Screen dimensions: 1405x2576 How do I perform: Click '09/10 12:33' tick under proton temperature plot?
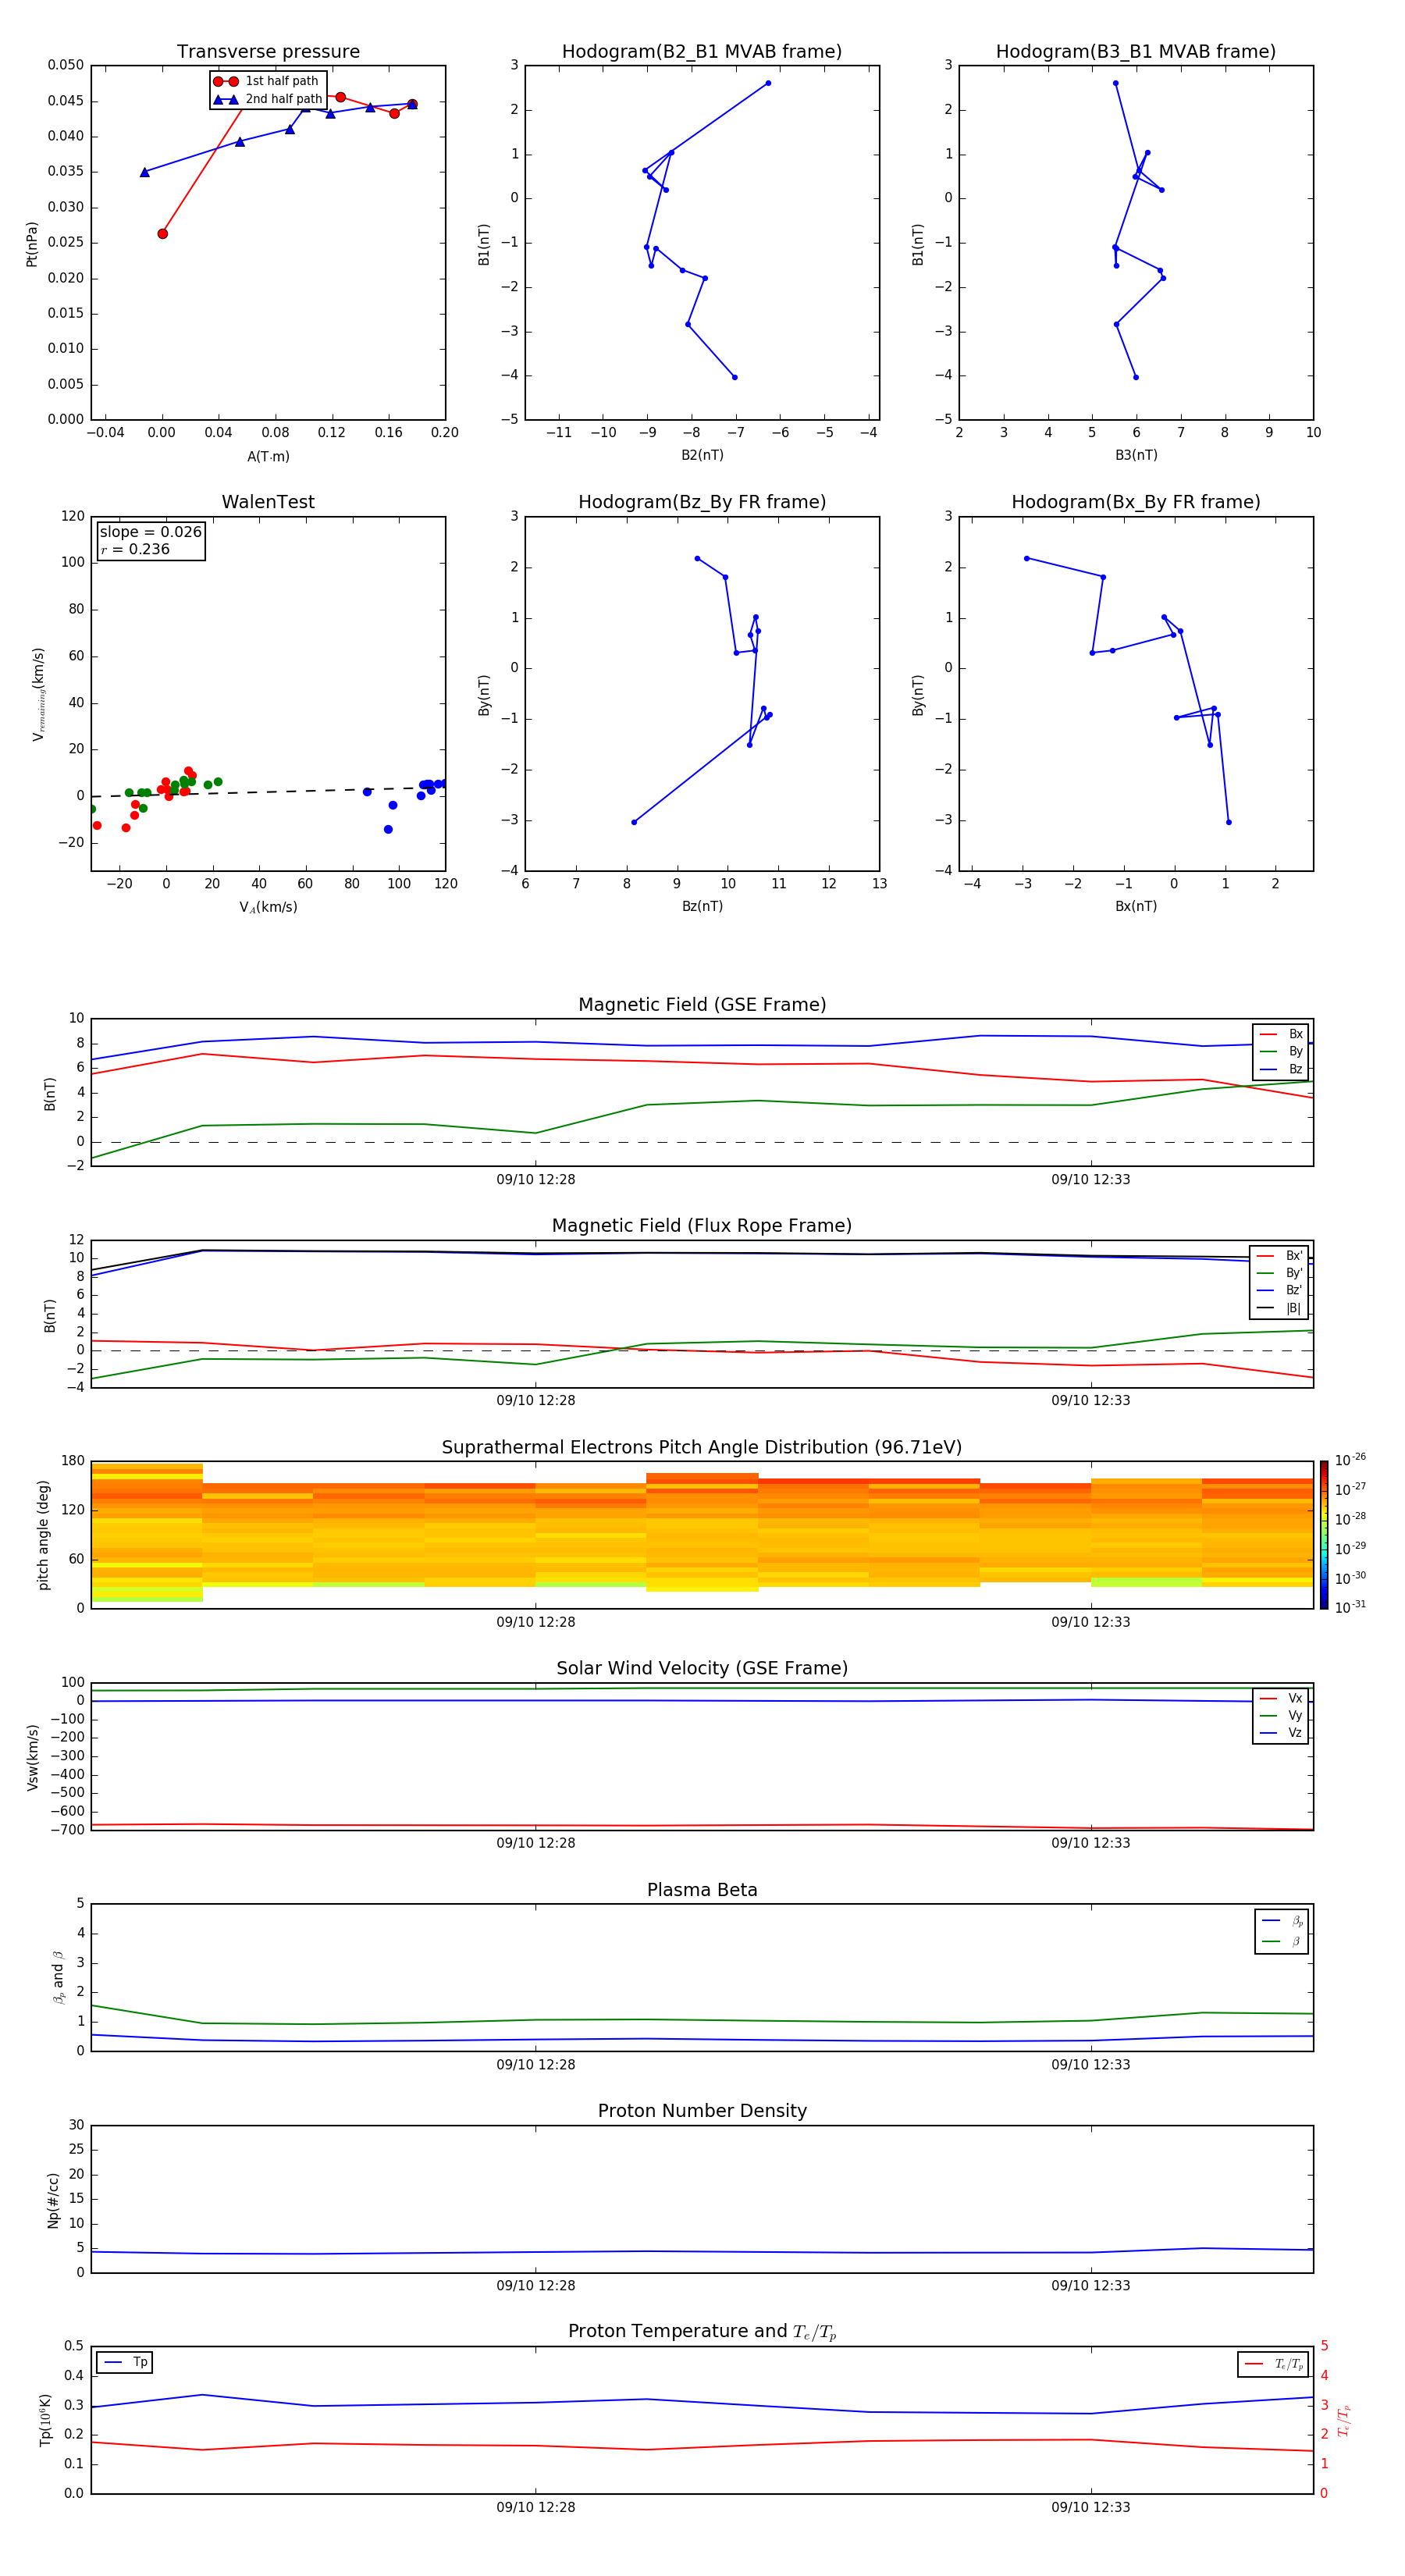coord(1091,2508)
